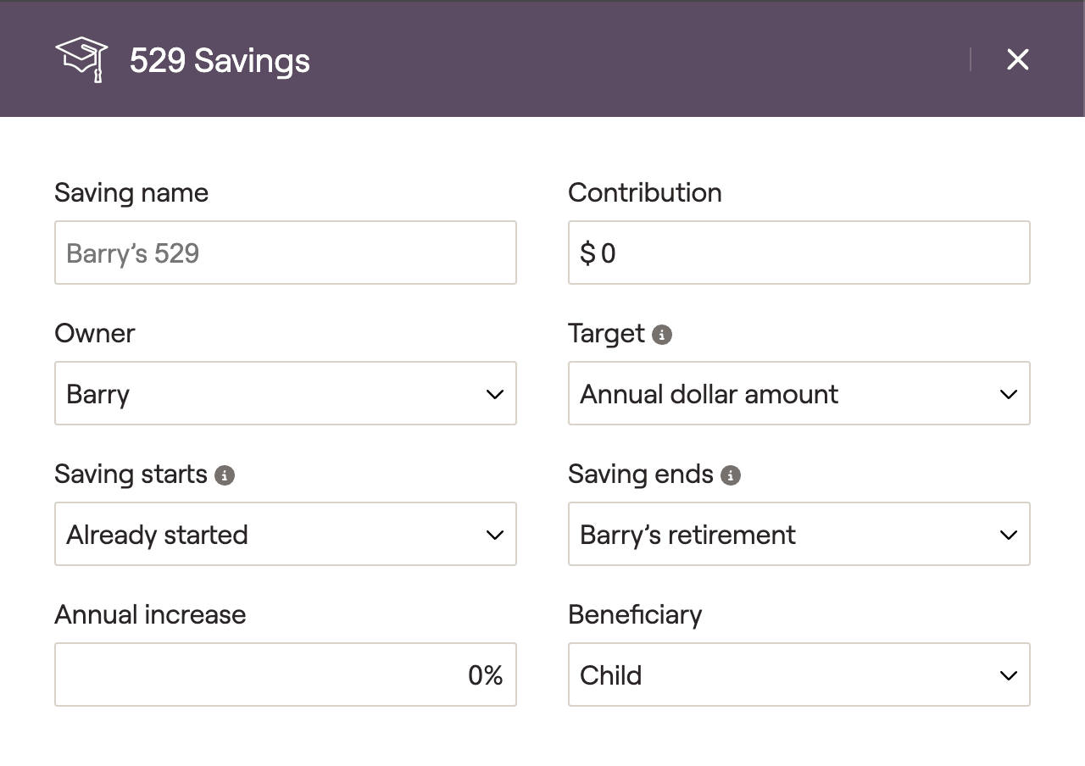Click the 529 Savings header title
The height and width of the screenshot is (766, 1085).
(x=220, y=61)
